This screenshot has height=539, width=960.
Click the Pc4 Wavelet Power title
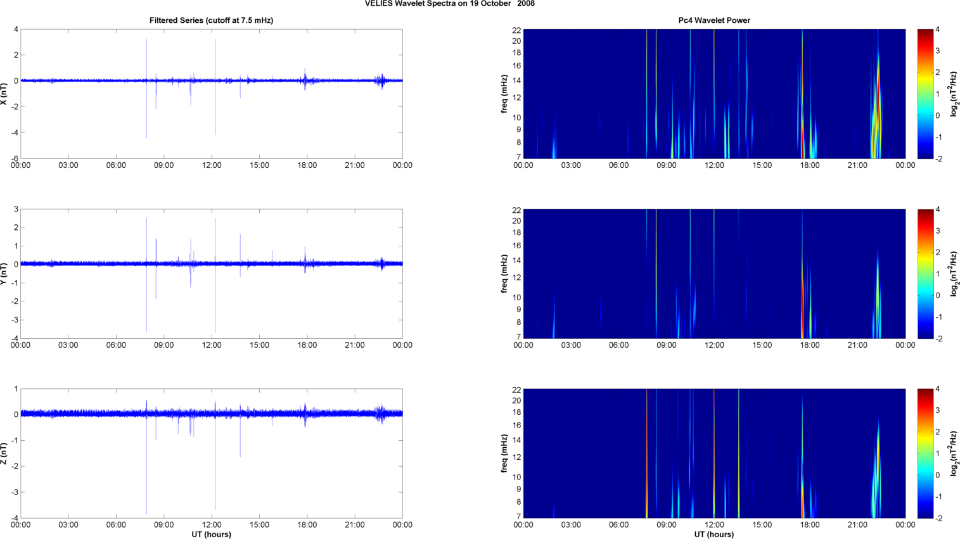714,20
